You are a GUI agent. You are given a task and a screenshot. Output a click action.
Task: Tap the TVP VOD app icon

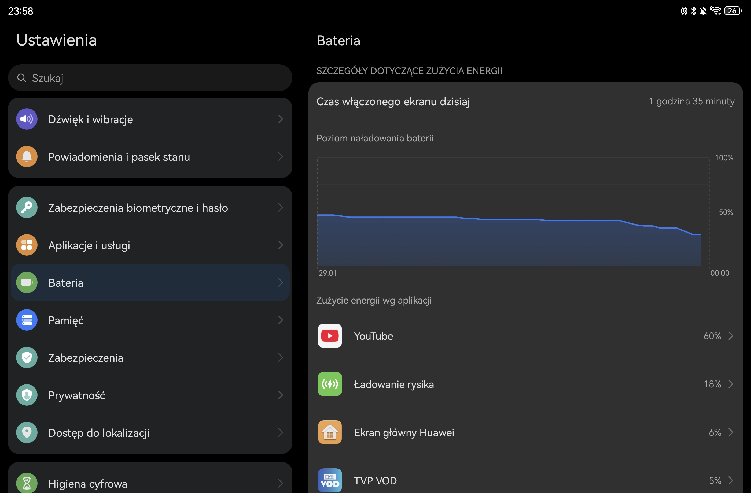pyautogui.click(x=330, y=480)
